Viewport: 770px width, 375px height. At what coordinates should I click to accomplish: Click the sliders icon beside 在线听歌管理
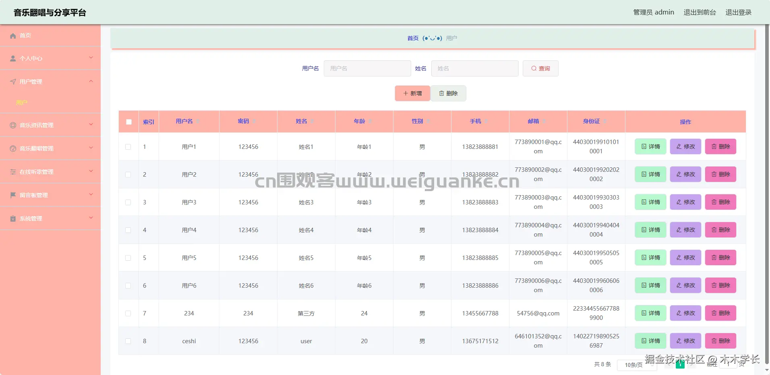[13, 172]
